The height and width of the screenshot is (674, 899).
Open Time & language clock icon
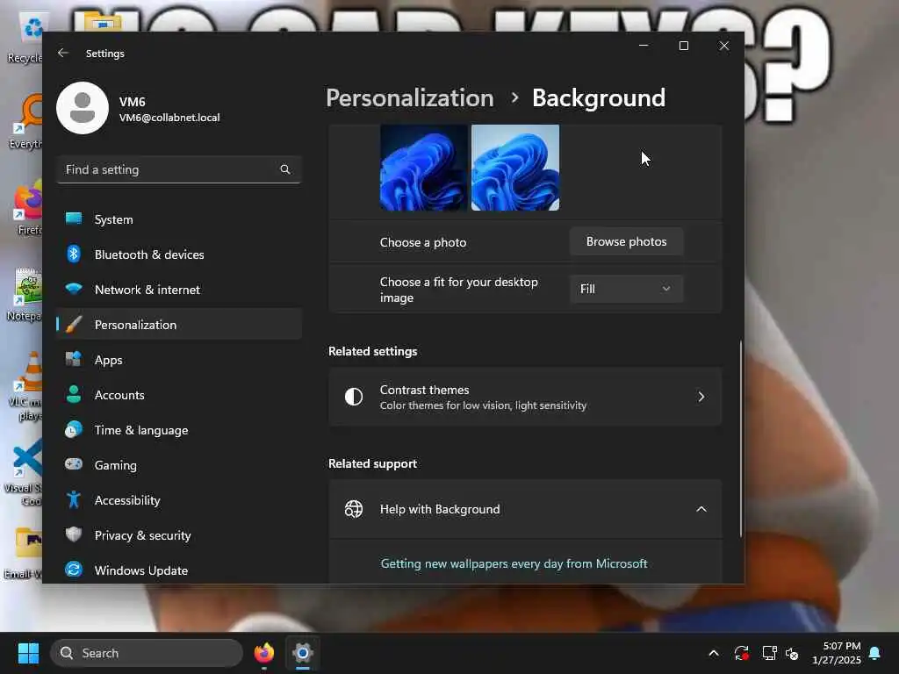[x=74, y=429]
